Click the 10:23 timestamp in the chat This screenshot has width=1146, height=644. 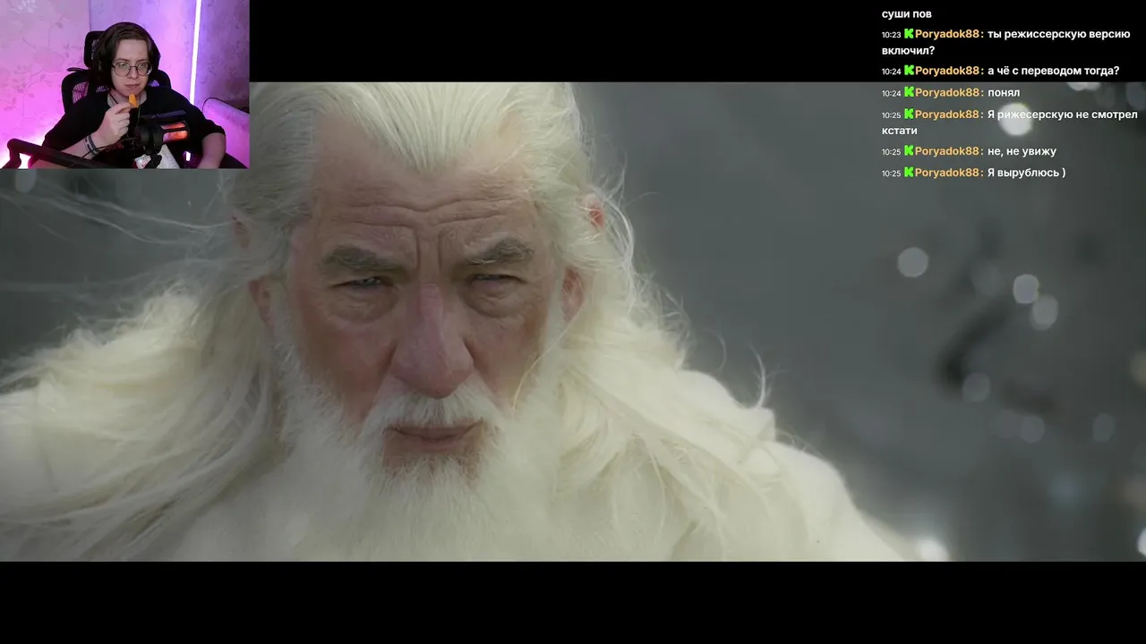[891, 35]
